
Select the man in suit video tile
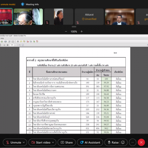120,17
